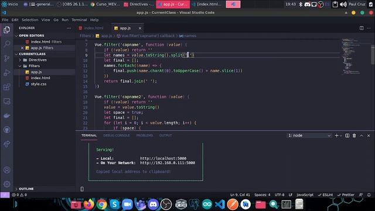
Task: Open the Extensions view
Action: pos(6,87)
